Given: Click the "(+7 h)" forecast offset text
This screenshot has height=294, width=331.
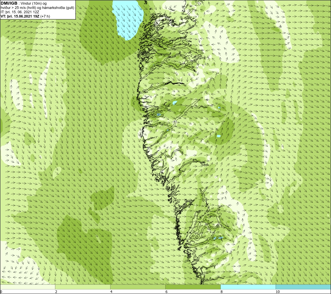Looking at the screenshot, I should 45,16.
